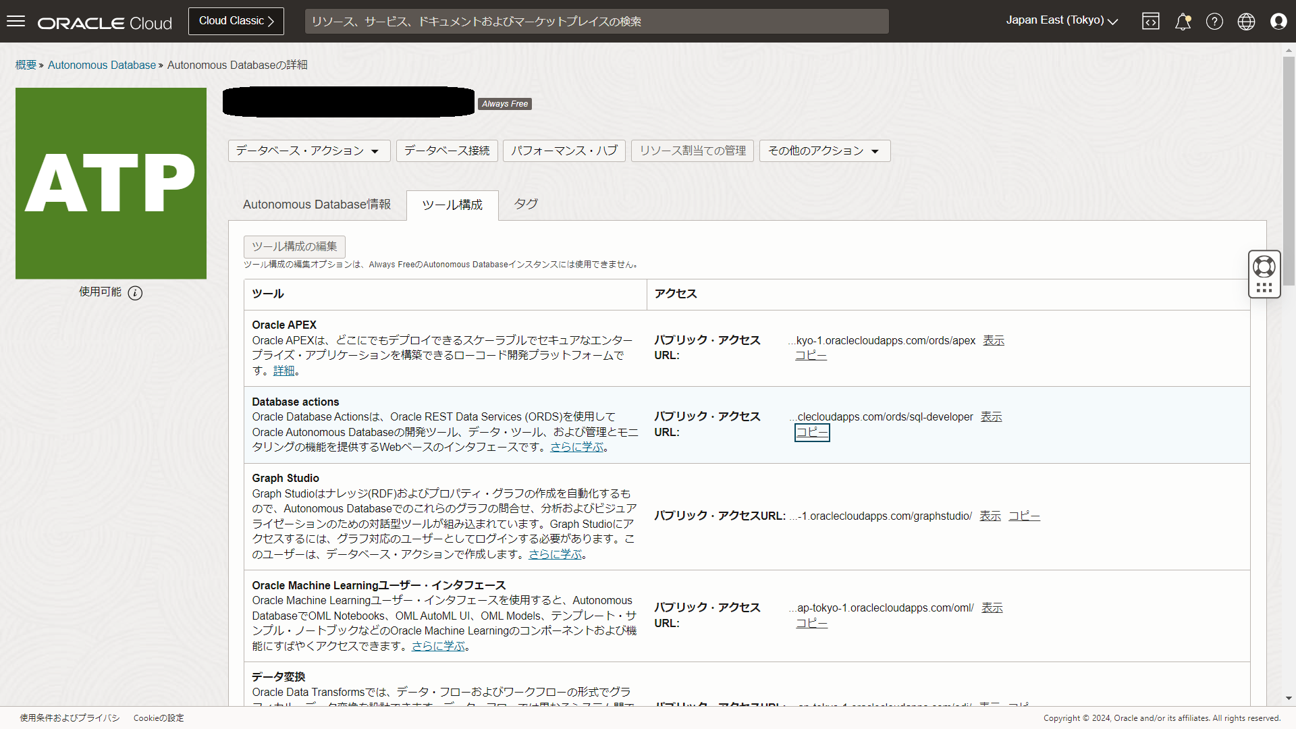Open the user profile avatar menu
The image size is (1296, 729).
[1278, 21]
